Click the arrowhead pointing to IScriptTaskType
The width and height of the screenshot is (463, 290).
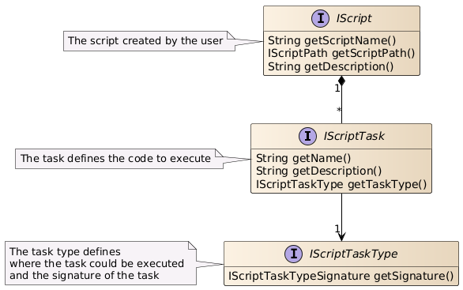[x=341, y=236]
